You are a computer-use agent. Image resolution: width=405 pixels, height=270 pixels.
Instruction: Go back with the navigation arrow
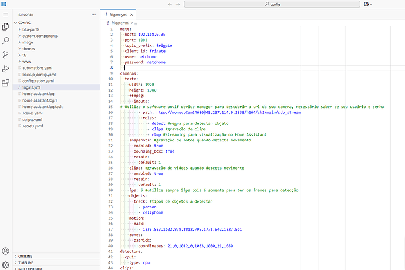tap(170, 4)
